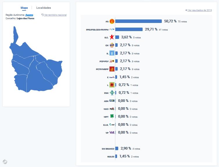Click the Em Branco votes bar
The image size is (219, 167).
pyautogui.click(x=117, y=148)
